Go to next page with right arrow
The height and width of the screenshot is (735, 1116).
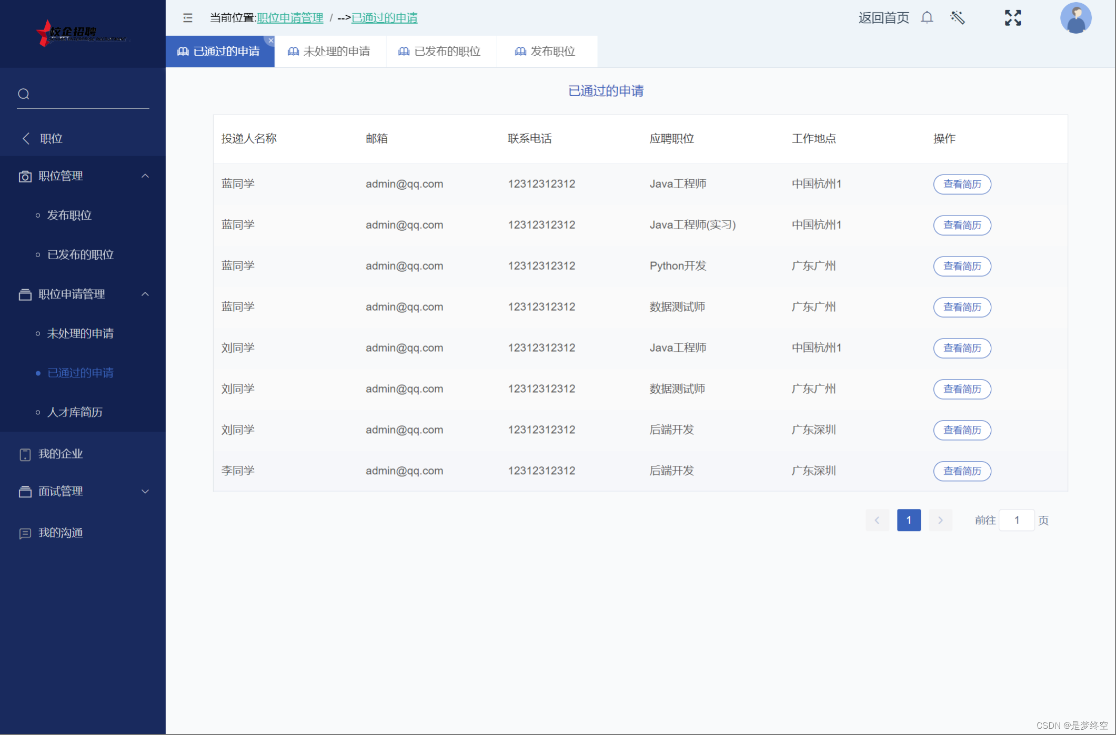coord(940,520)
